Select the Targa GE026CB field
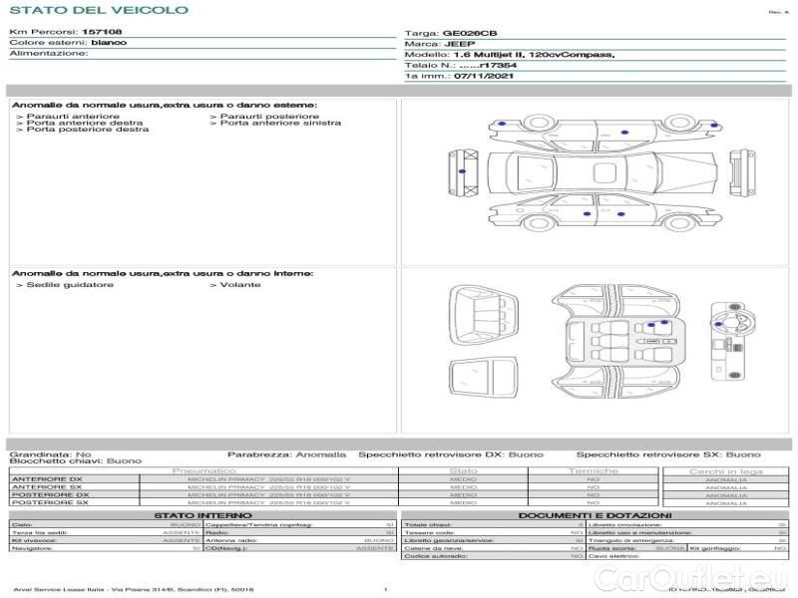 coord(447,33)
